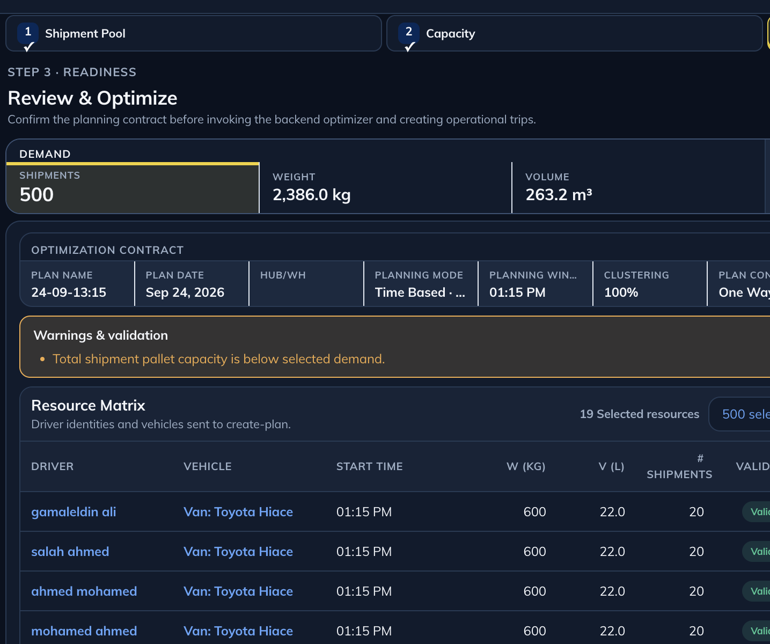Sort by V (L) column header

(x=611, y=466)
